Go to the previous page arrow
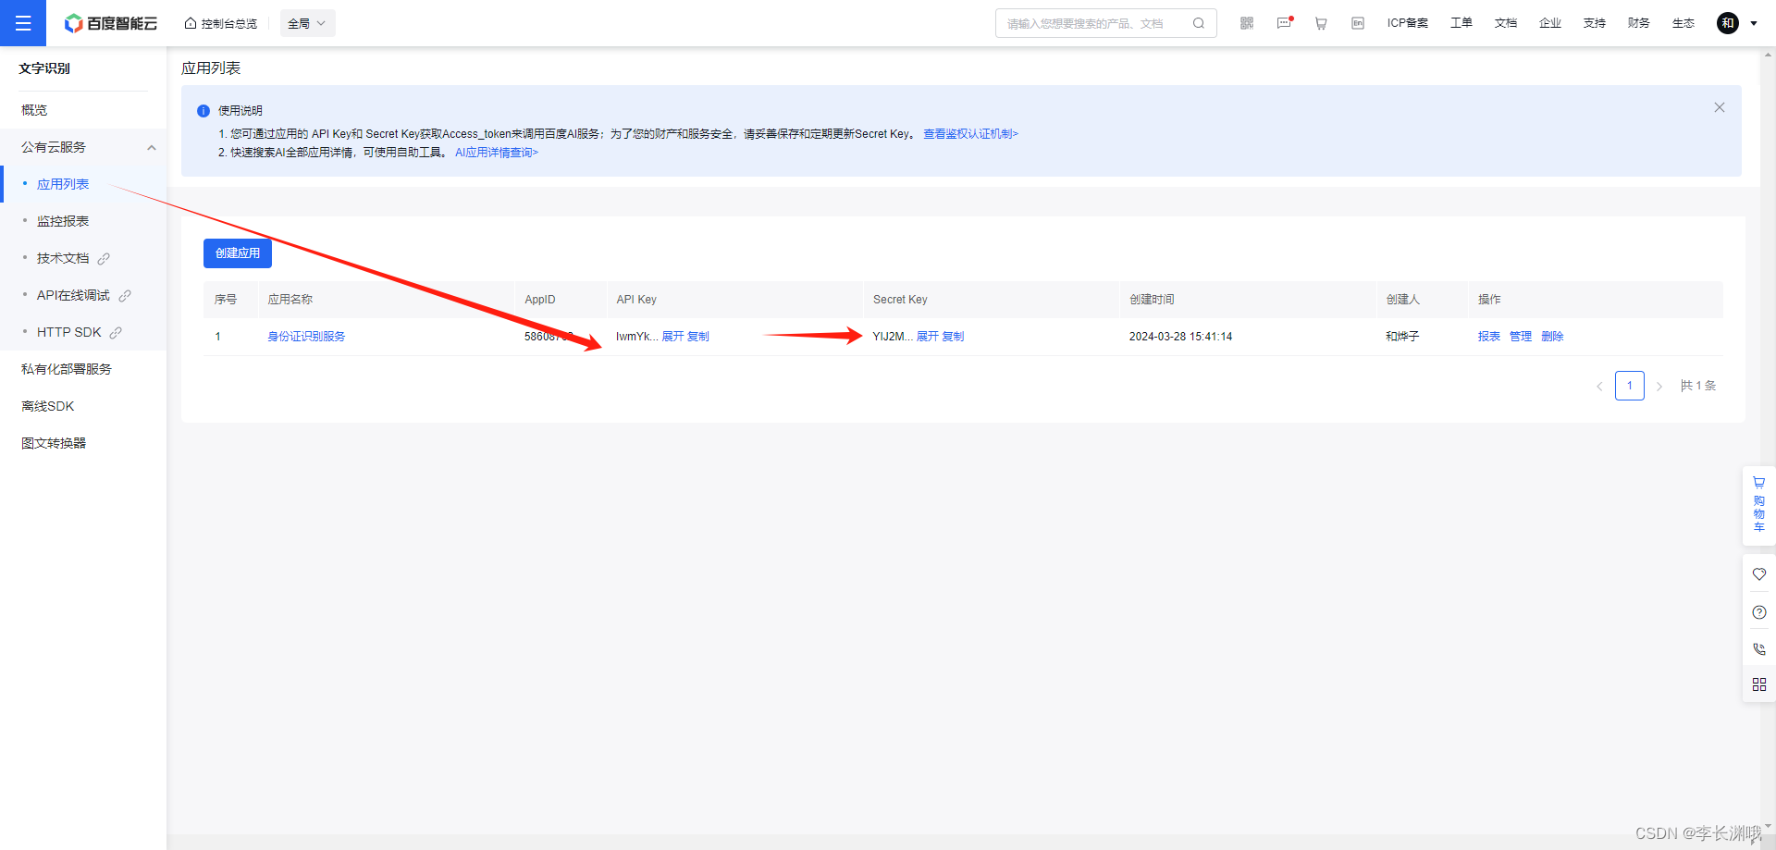 (1599, 387)
